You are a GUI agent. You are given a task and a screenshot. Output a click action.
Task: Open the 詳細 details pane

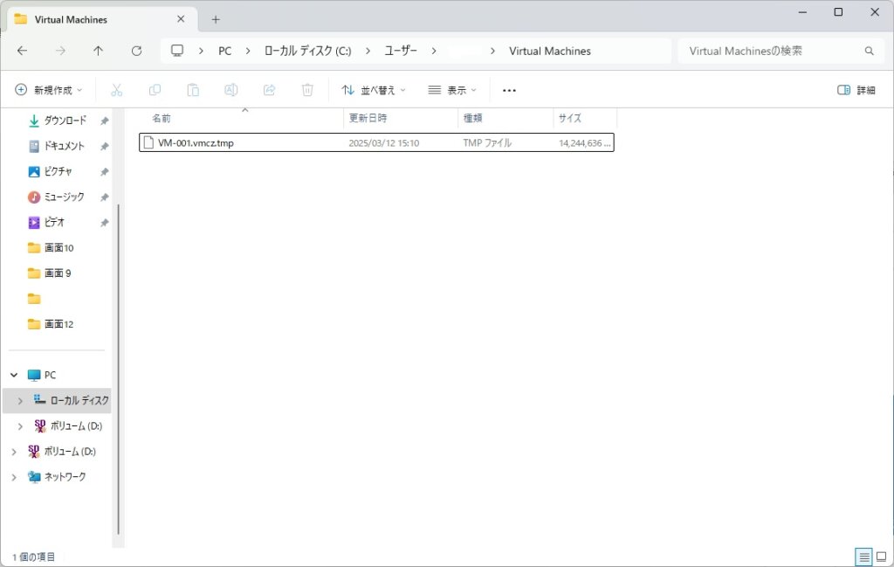point(856,90)
